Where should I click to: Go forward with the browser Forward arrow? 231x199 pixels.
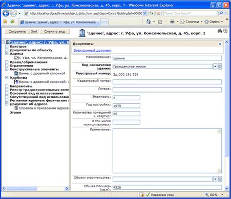(14, 13)
